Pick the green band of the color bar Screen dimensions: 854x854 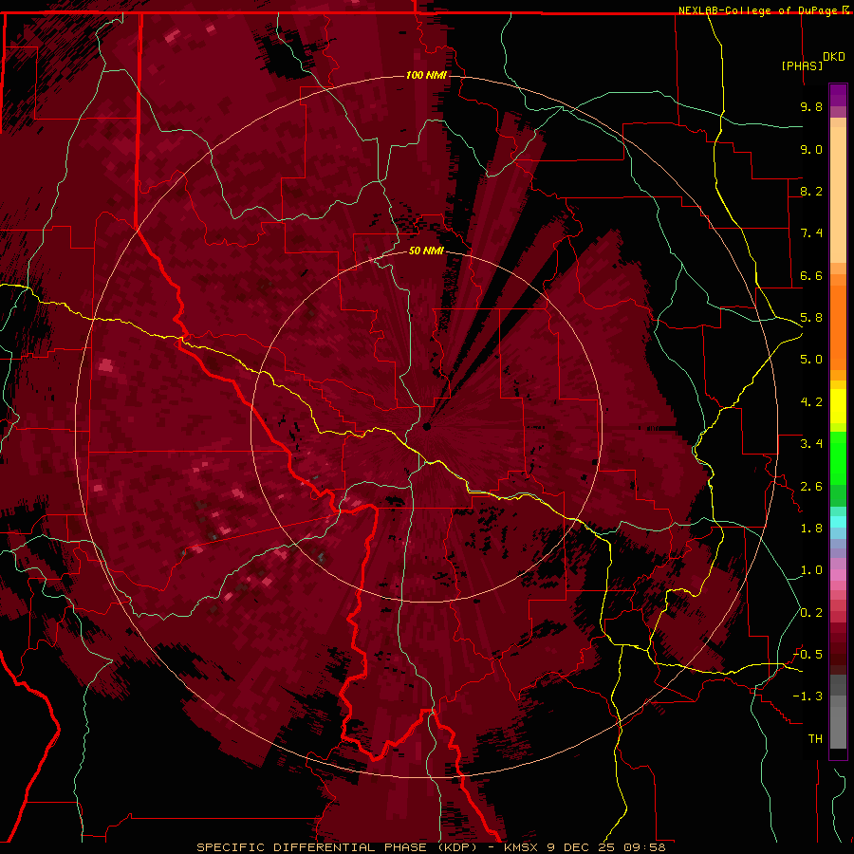coord(838,469)
